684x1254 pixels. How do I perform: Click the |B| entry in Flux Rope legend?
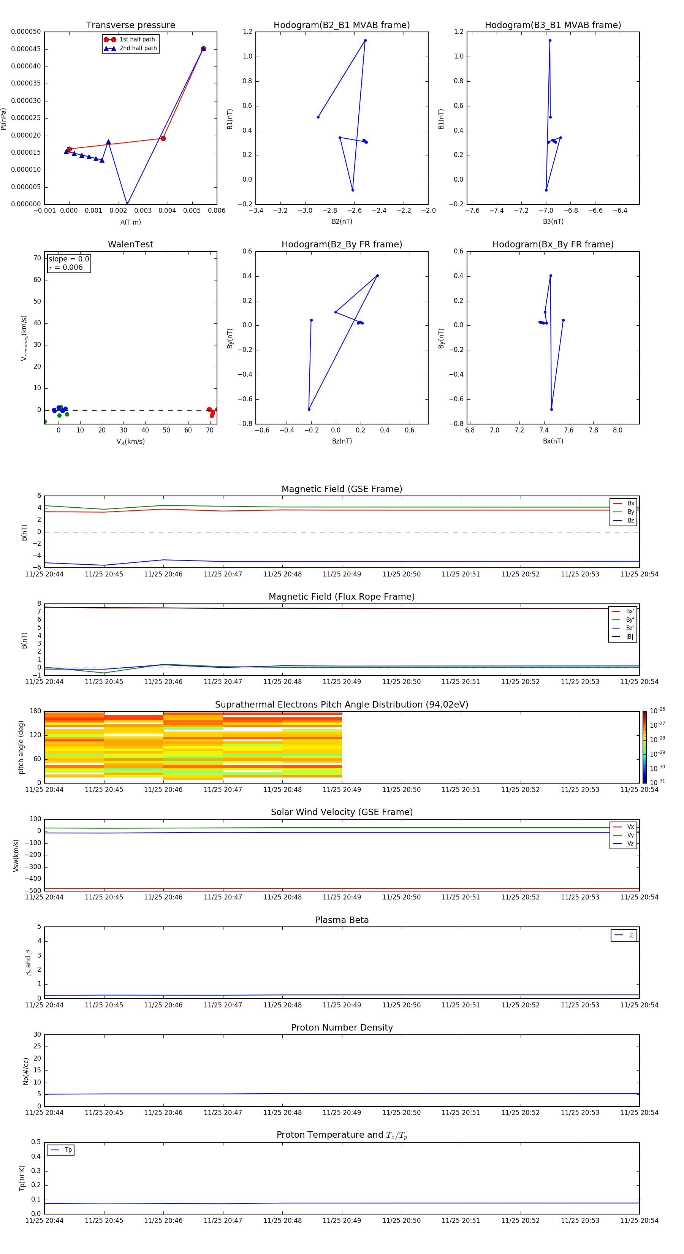pyautogui.click(x=623, y=637)
